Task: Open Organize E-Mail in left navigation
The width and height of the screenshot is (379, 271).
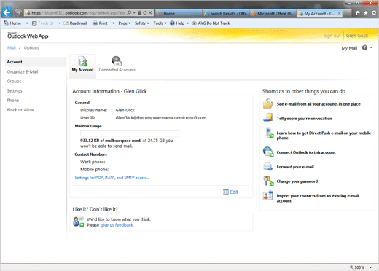Action: 23,71
